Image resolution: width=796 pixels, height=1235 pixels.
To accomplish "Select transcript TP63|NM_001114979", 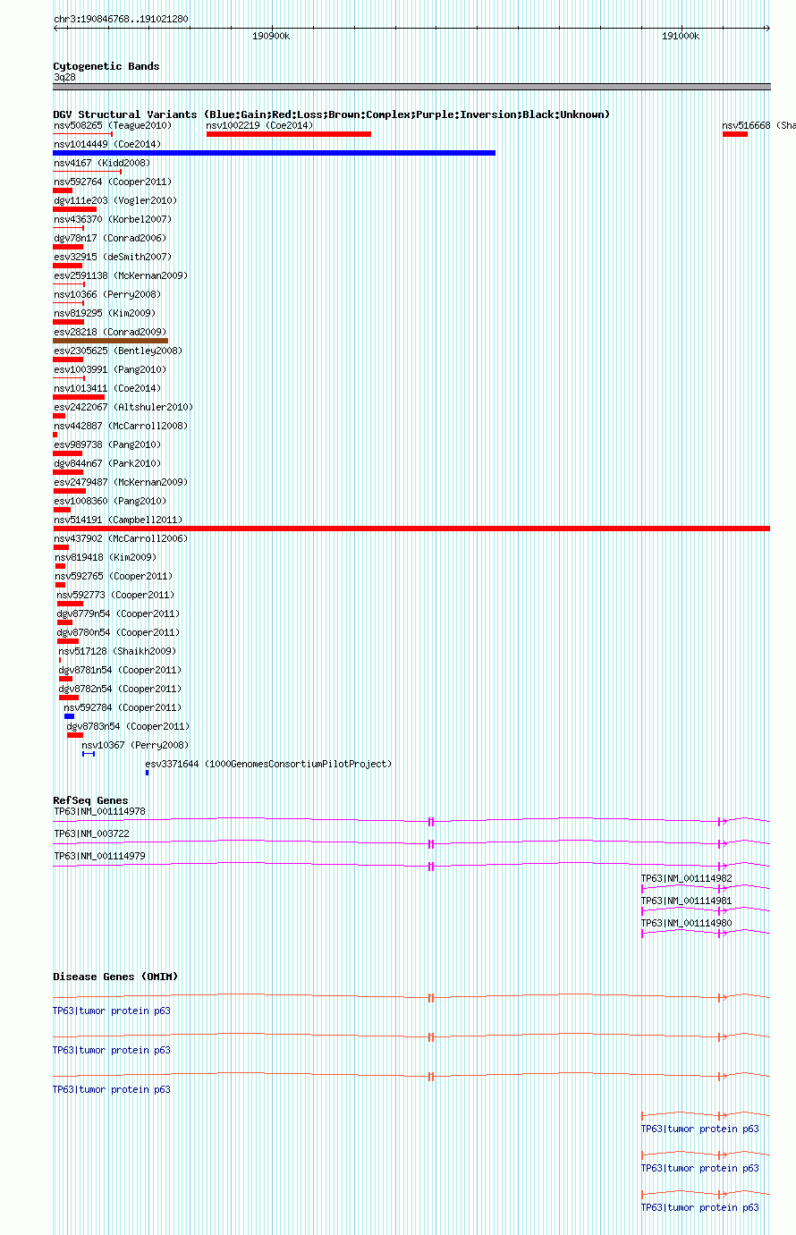I will 99,857.
